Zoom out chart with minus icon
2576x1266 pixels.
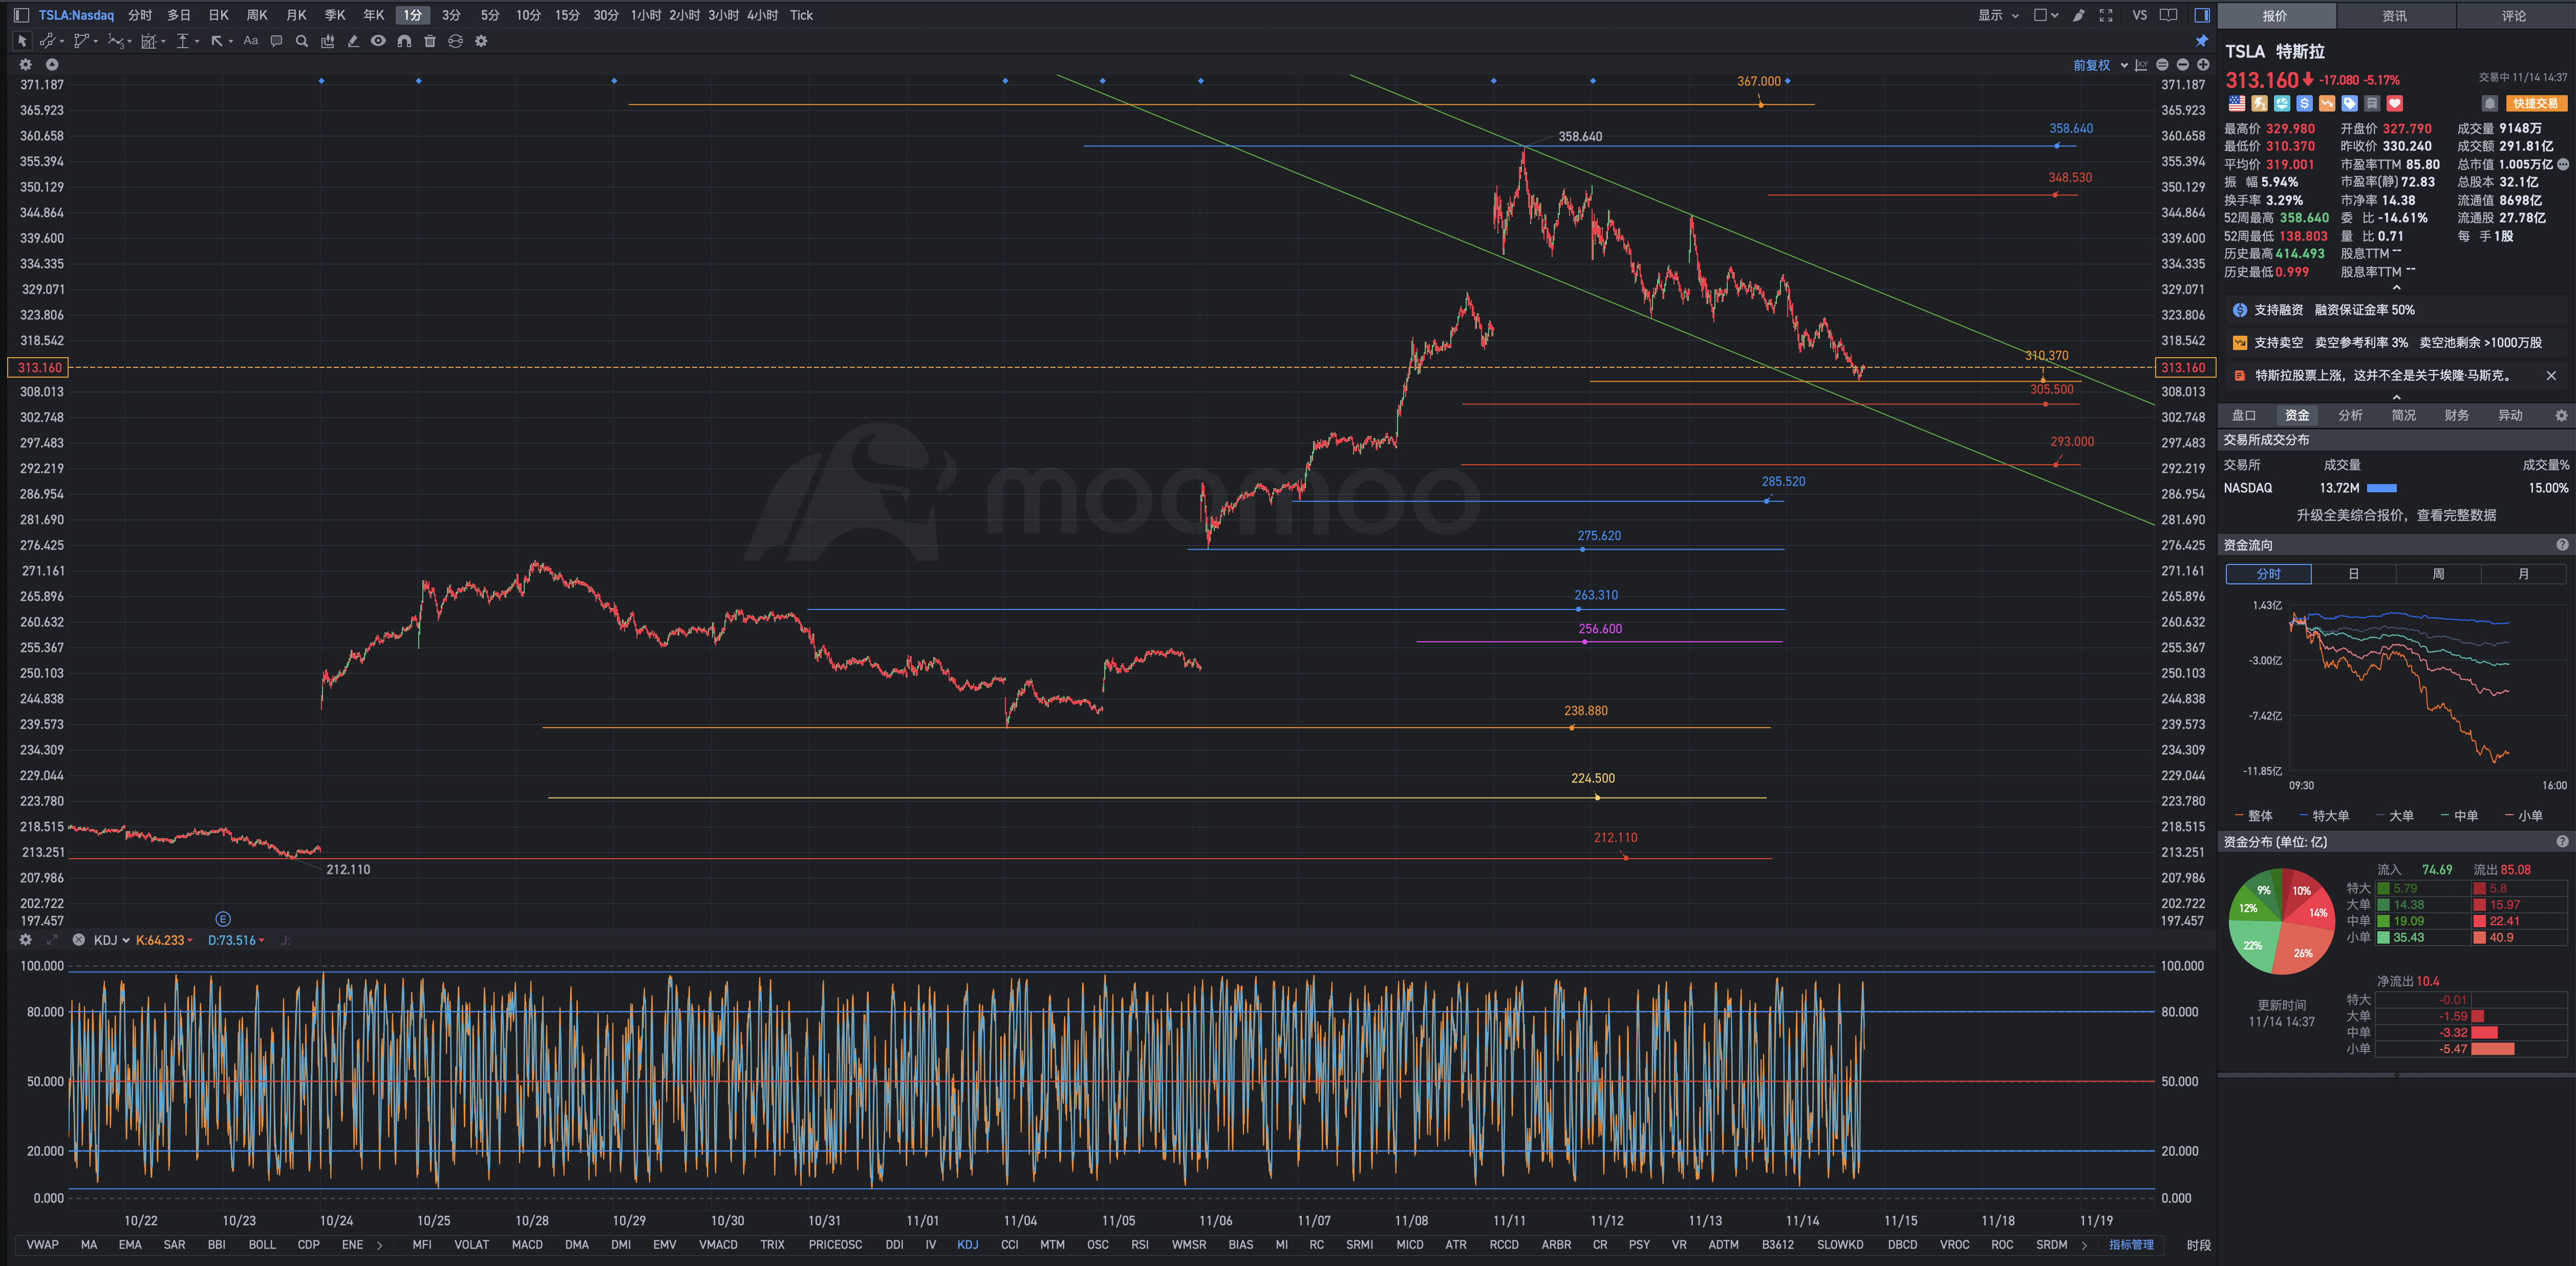click(2182, 65)
